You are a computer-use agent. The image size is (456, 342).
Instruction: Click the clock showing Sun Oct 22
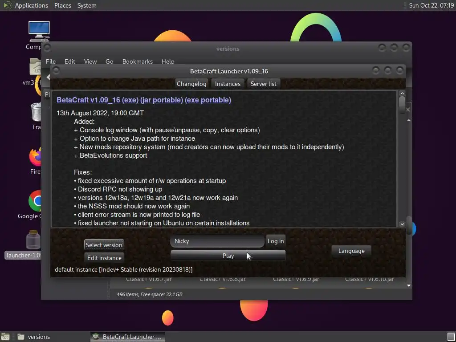tap(431, 5)
